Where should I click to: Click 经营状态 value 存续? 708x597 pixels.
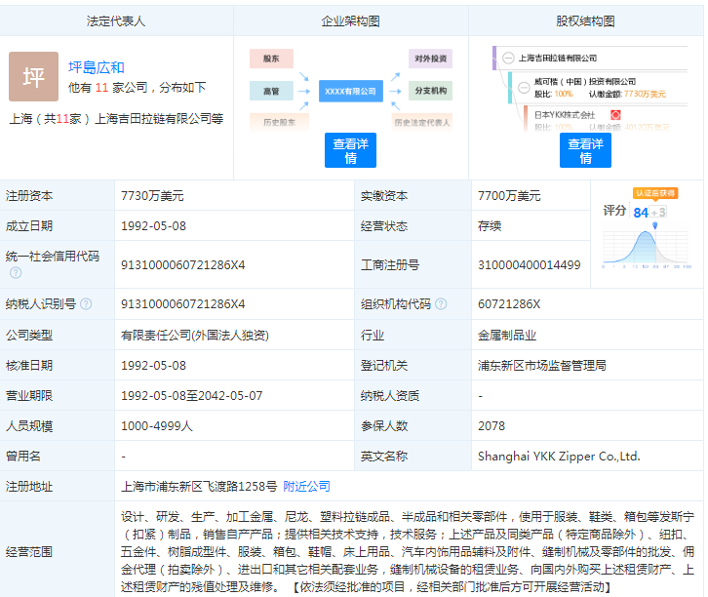(x=490, y=225)
